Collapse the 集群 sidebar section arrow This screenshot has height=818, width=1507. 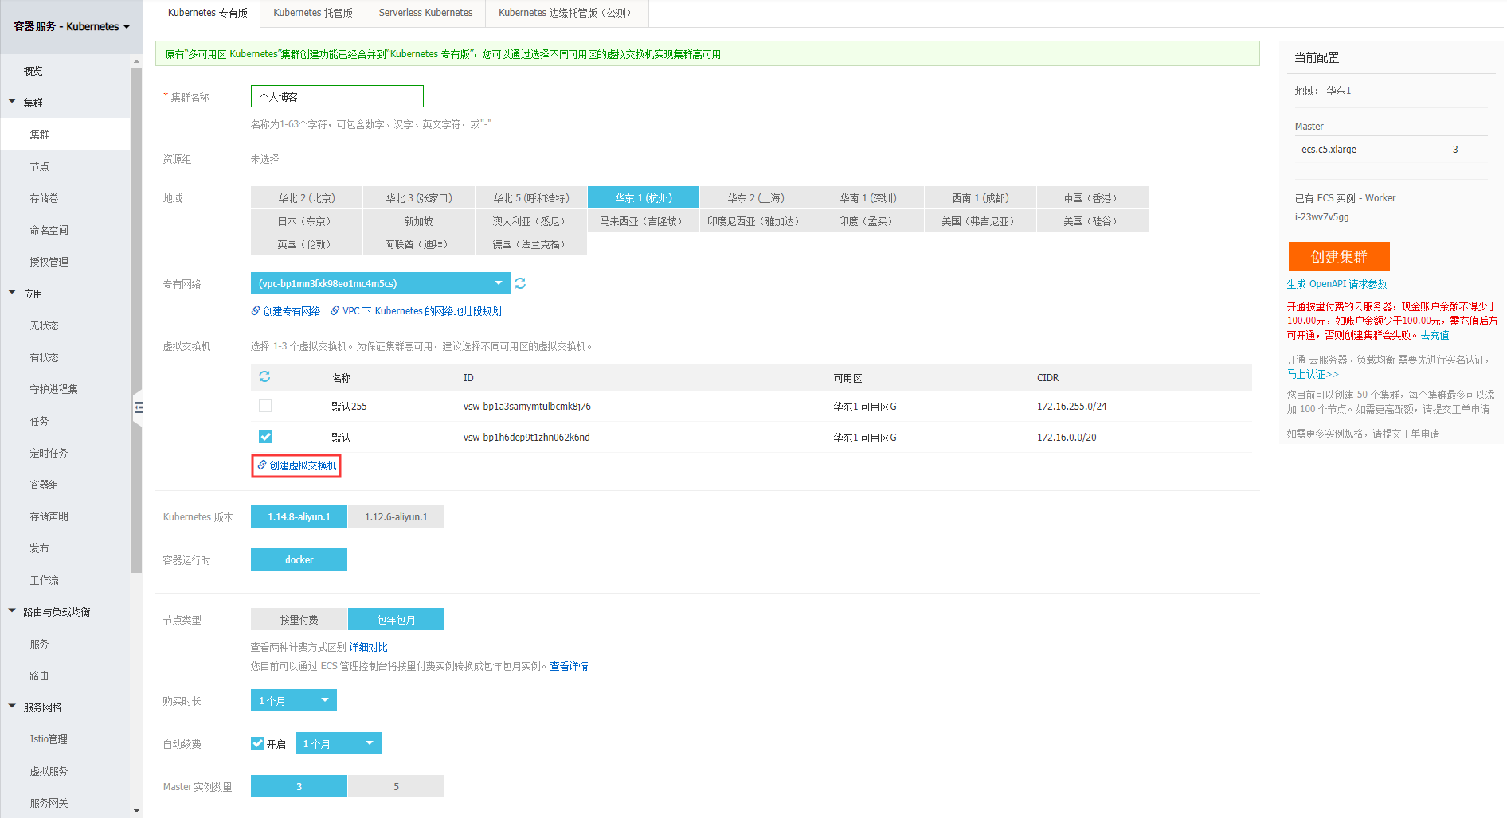click(12, 102)
